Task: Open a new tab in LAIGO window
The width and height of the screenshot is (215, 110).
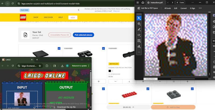Action: [x=37, y=60]
